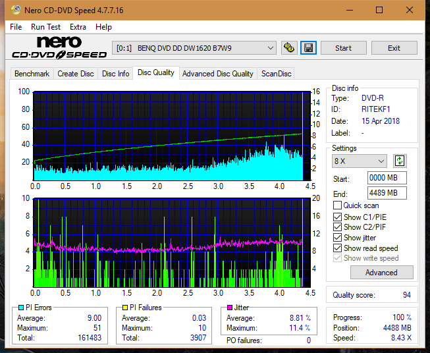
Task: Open the BENQ drive selection dropdown
Action: (x=194, y=48)
